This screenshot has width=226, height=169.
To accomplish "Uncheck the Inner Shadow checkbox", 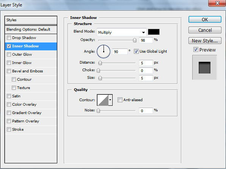I will 9,46.
